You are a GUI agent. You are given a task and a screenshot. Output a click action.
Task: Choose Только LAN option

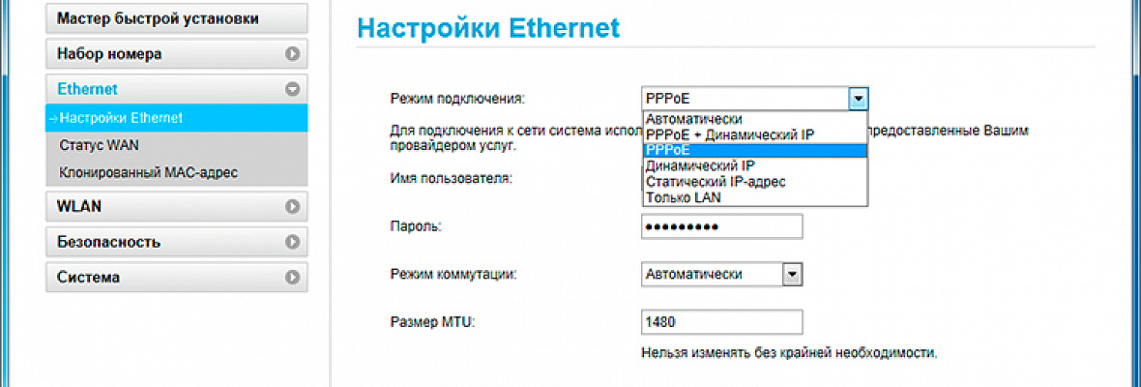tap(754, 197)
